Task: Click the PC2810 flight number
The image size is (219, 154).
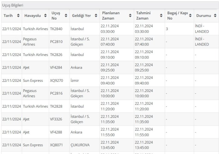Action: point(56,42)
